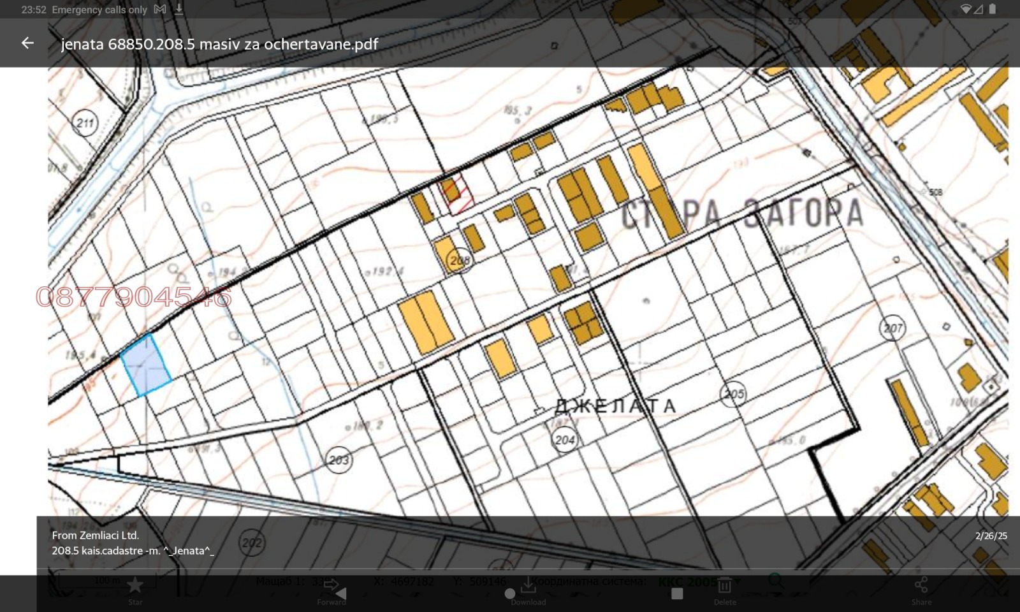Tap the back arrow in the header
This screenshot has width=1020, height=612.
27,43
